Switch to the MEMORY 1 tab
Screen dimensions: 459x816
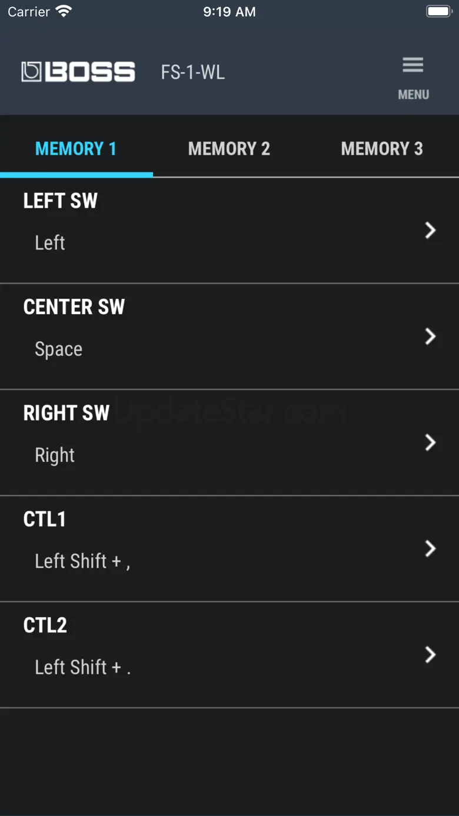click(x=76, y=149)
